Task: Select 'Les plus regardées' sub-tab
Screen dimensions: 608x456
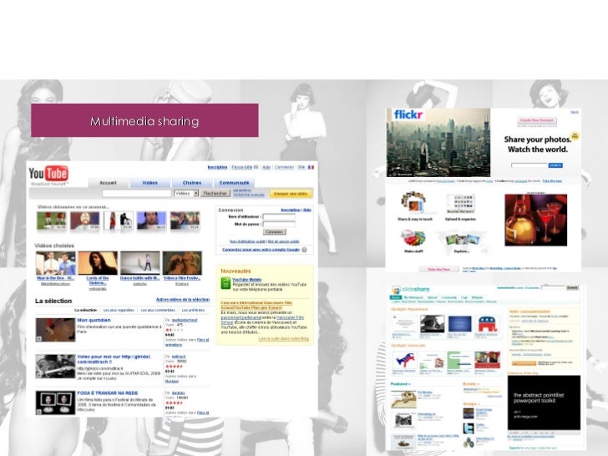Action: [x=119, y=310]
